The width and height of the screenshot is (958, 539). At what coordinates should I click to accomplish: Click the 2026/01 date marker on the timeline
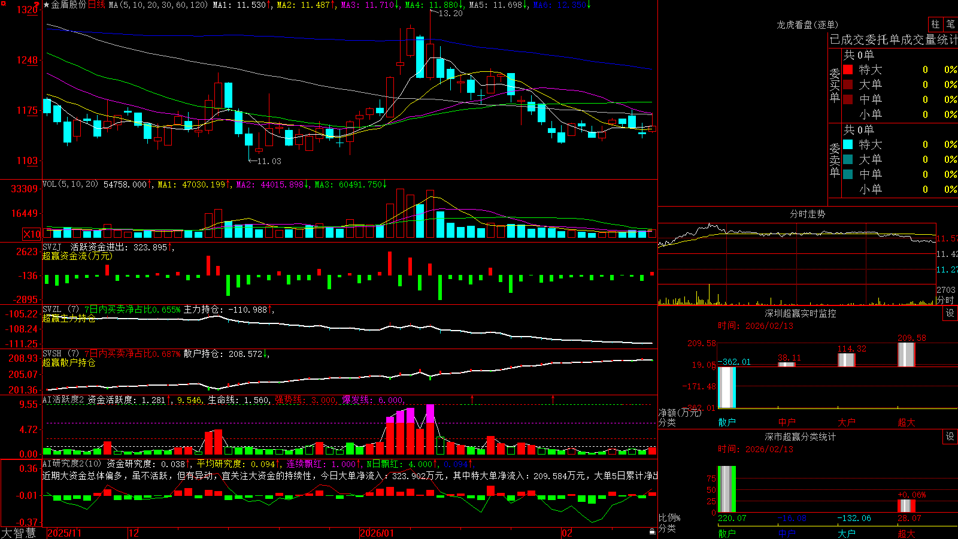click(x=377, y=533)
